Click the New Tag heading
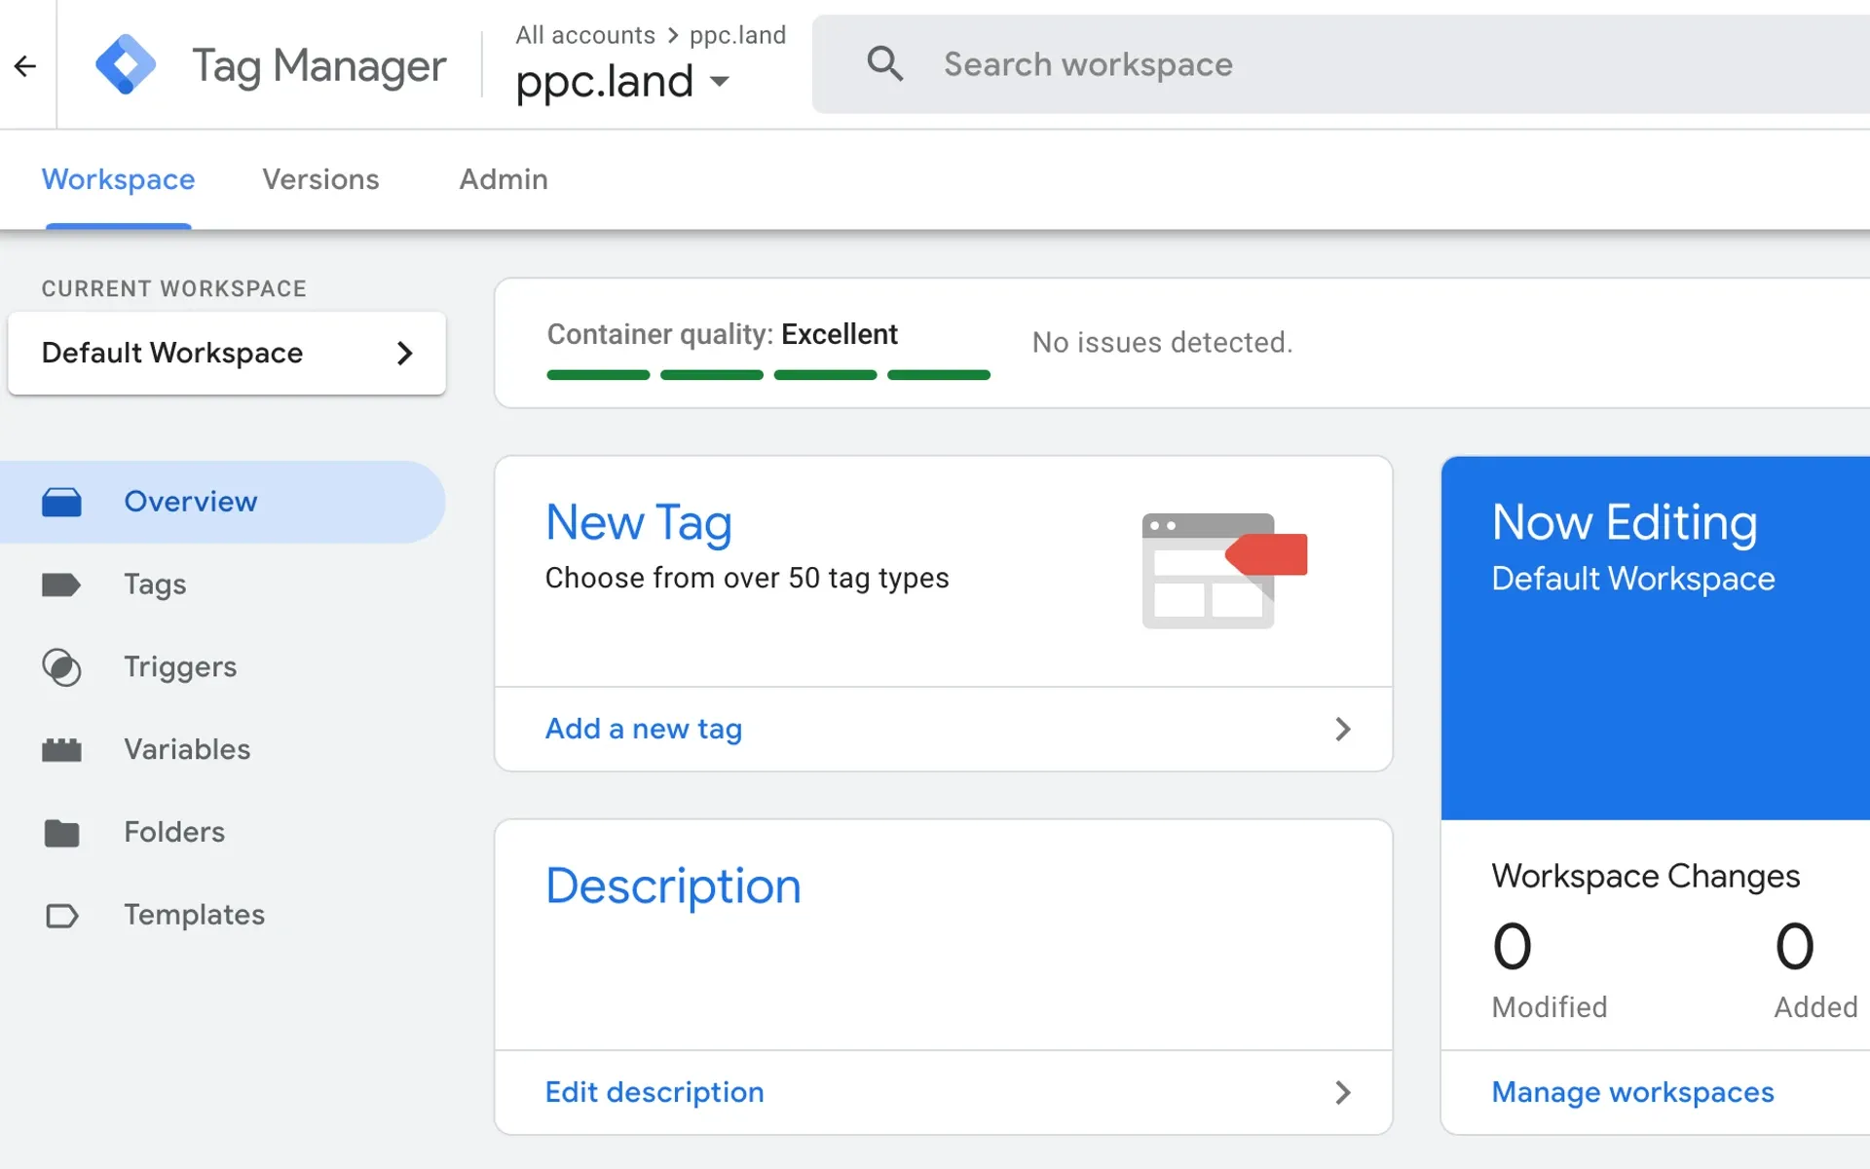Viewport: 1870px width, 1169px height. (638, 523)
